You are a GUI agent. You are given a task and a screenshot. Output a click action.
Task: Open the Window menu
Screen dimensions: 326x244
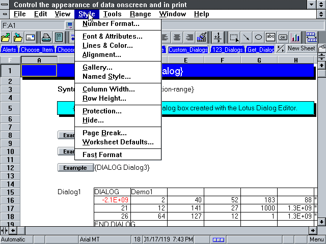tap(173, 14)
